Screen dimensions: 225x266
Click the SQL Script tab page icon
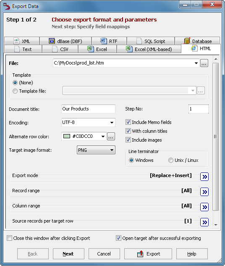[x=139, y=41]
